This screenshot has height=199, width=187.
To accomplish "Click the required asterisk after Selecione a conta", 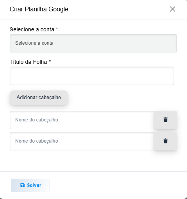I will pos(57,29).
